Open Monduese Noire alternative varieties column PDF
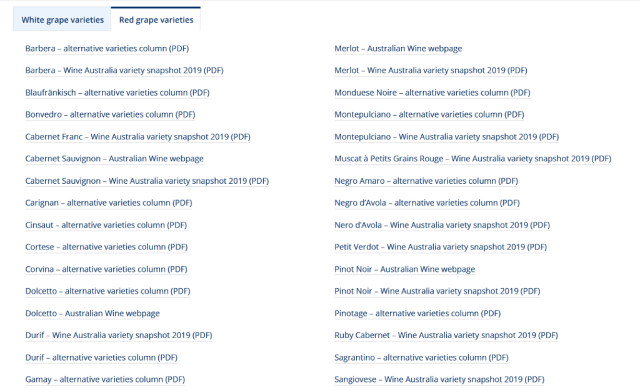640x392 pixels. (432, 93)
